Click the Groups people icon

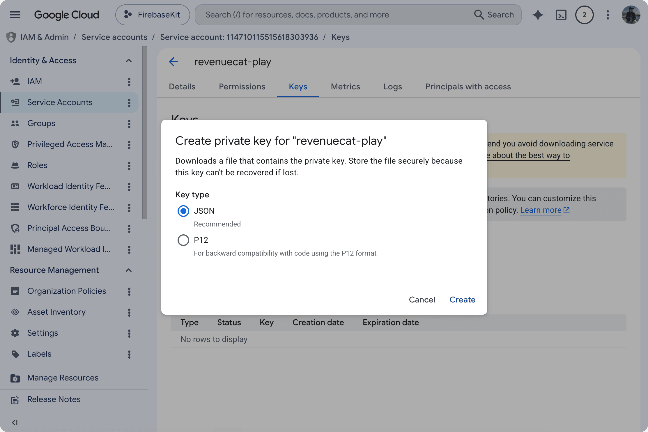tap(15, 123)
